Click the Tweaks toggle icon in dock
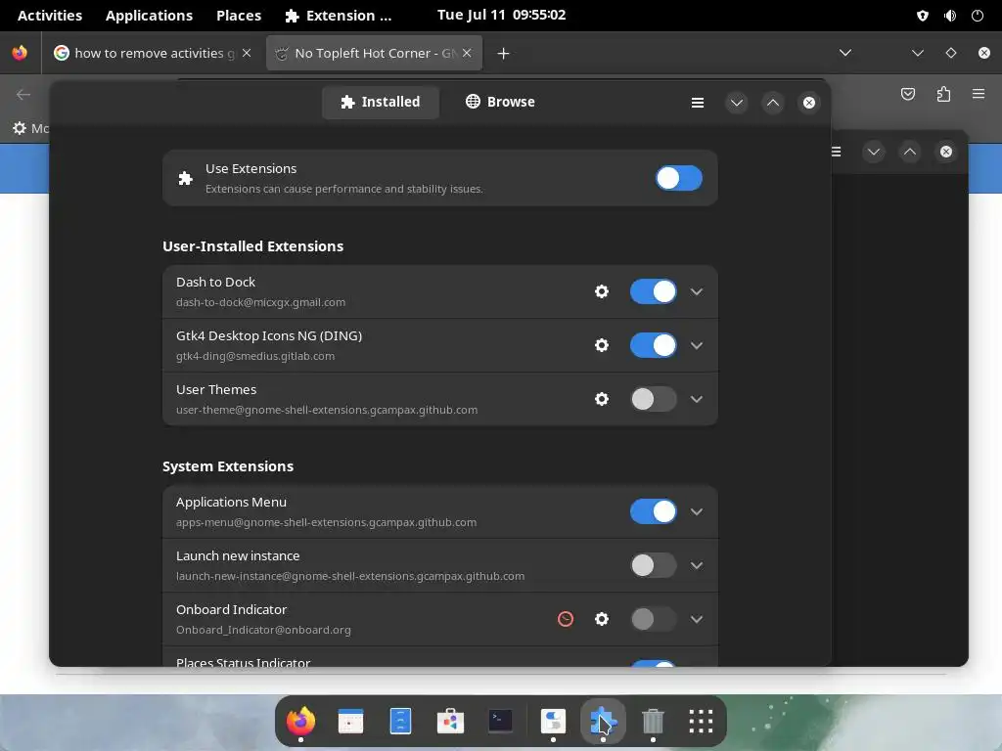 pyautogui.click(x=553, y=721)
